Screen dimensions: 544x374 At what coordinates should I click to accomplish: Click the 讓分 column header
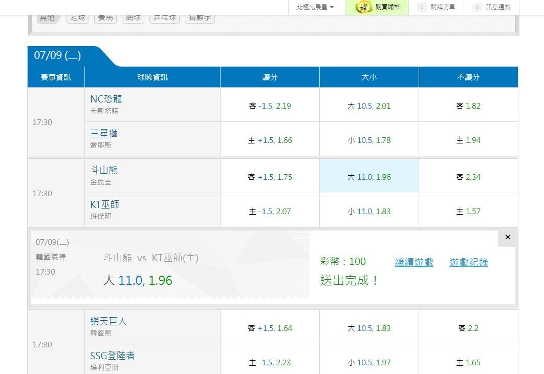270,77
